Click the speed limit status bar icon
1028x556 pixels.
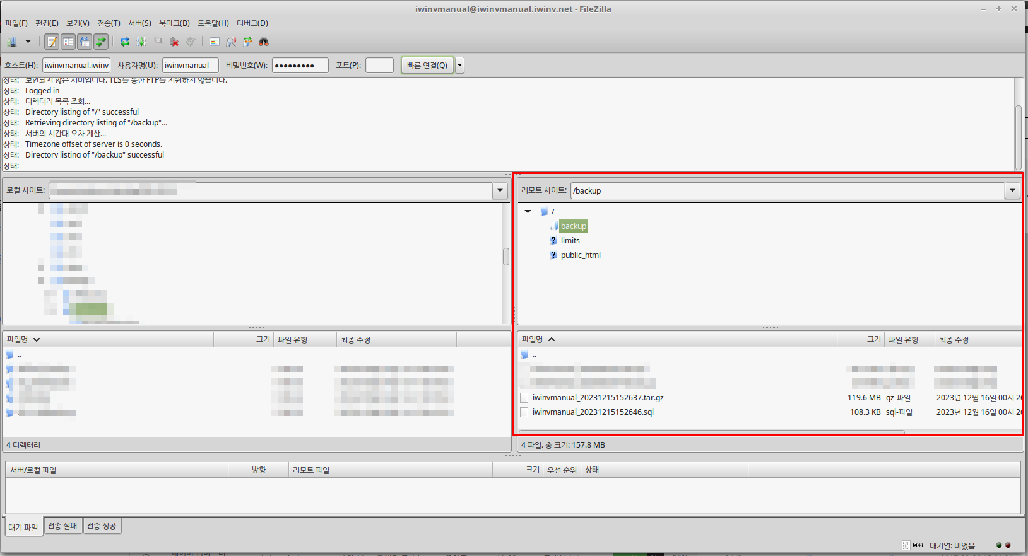click(x=918, y=545)
